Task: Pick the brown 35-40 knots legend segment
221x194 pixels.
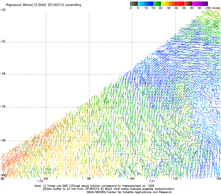Action: 188,4
